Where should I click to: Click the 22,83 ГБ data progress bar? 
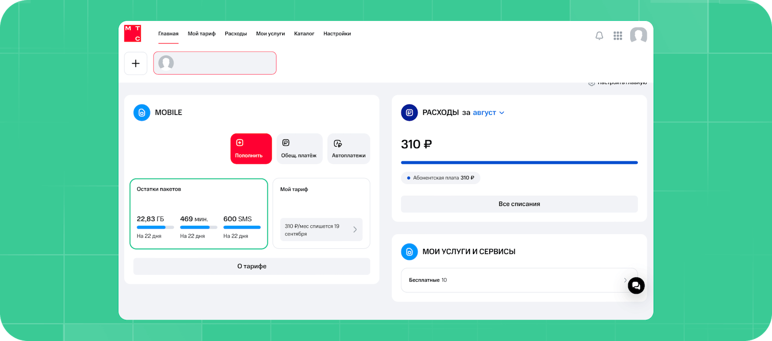tap(155, 227)
